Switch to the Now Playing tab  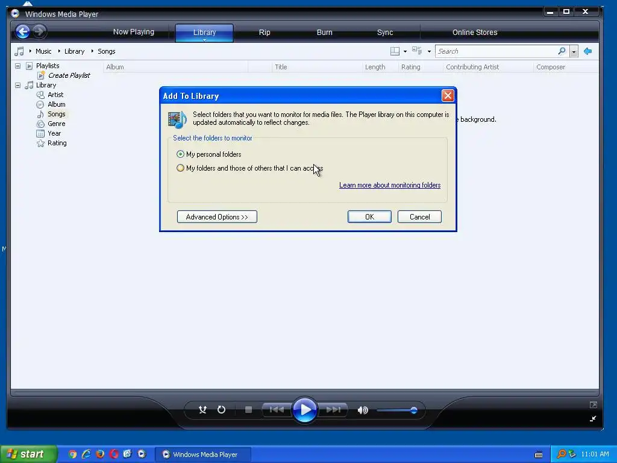click(133, 32)
